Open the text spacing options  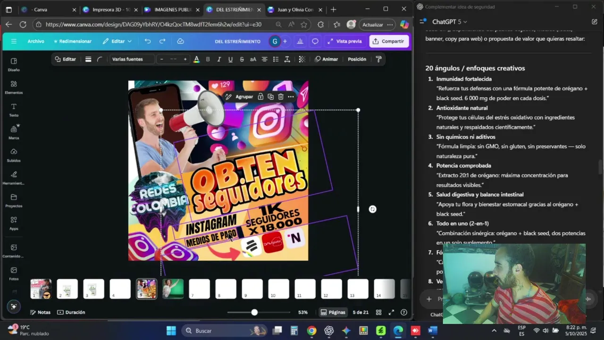pyautogui.click(x=287, y=59)
